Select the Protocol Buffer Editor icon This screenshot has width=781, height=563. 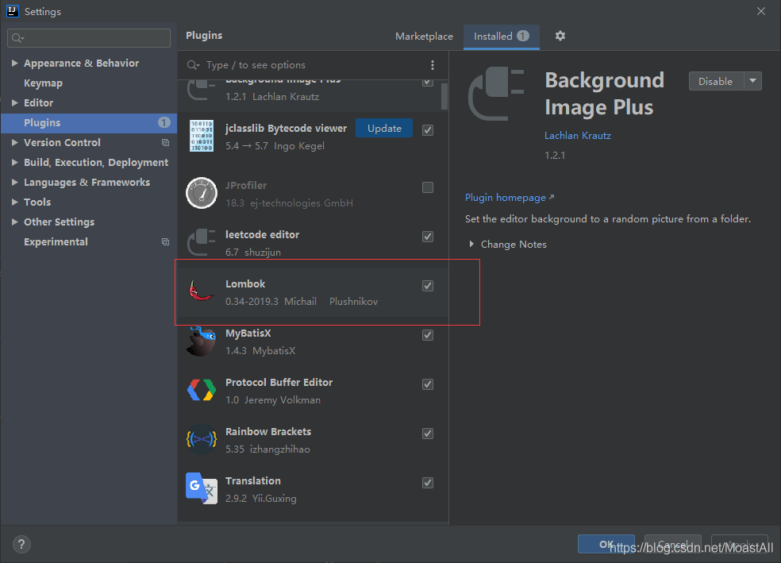[x=202, y=390]
